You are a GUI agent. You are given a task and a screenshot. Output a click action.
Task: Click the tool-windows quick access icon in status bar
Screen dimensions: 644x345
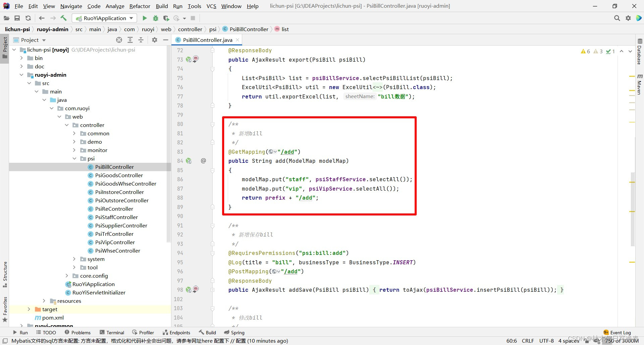5,341
